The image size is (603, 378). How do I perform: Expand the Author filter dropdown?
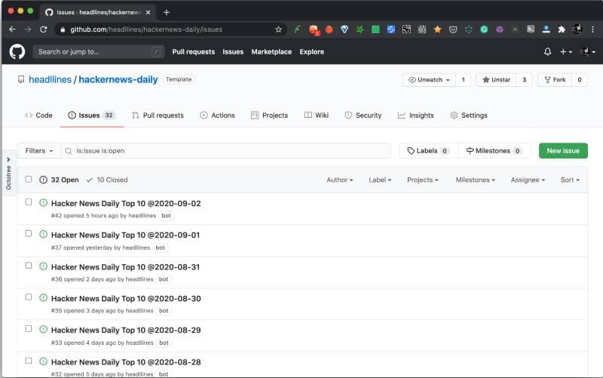[x=340, y=180]
